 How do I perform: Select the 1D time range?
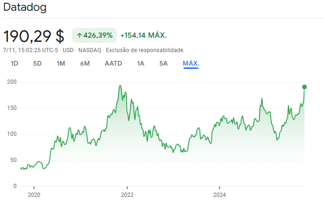(14, 63)
